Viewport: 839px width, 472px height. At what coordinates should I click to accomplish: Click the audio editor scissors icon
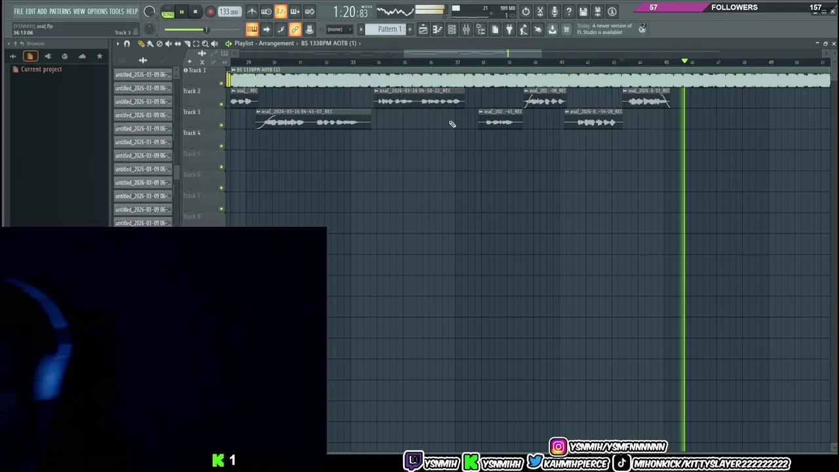540,12
